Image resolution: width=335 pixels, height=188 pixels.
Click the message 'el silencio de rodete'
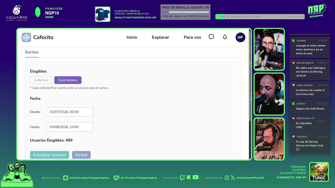pyautogui.click(x=310, y=92)
